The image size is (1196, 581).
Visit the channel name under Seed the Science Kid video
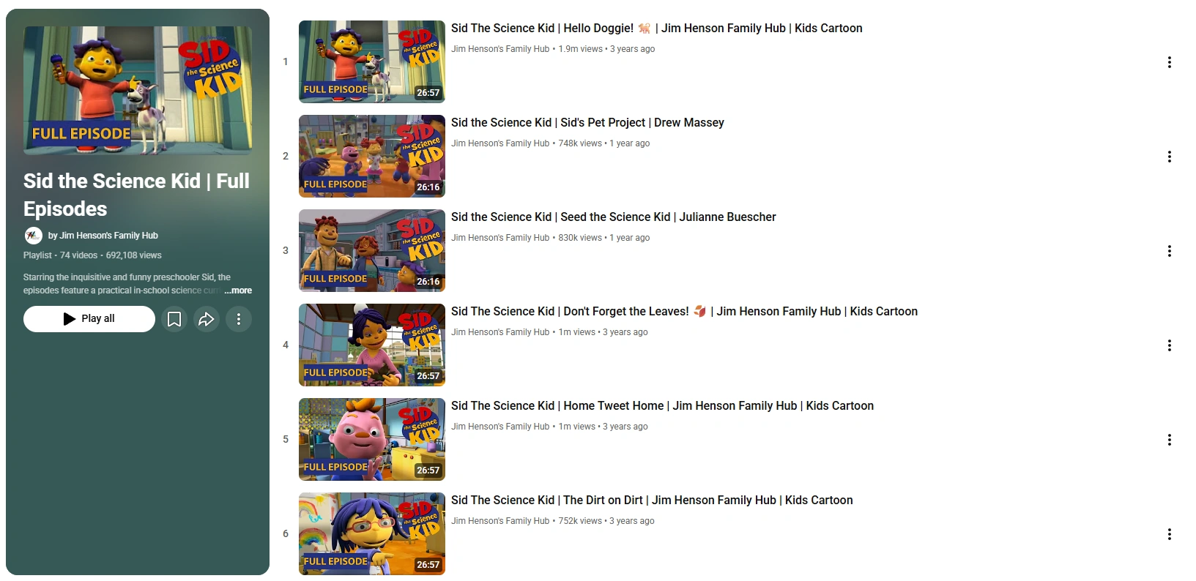click(500, 238)
